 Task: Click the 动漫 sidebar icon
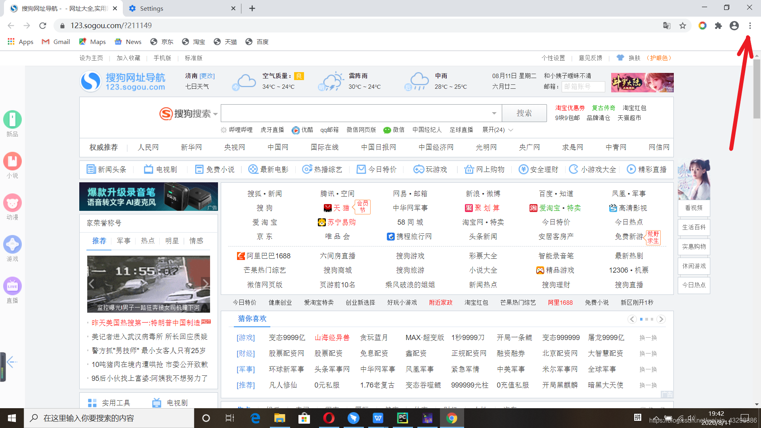[12, 203]
